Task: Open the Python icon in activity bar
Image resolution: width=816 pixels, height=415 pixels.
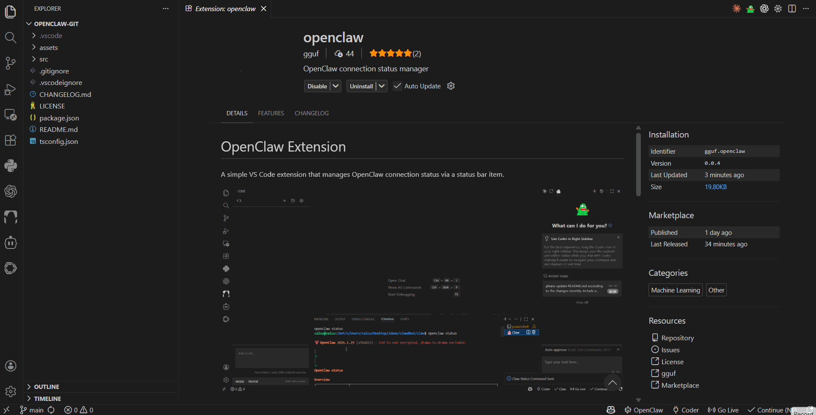Action: 11,166
